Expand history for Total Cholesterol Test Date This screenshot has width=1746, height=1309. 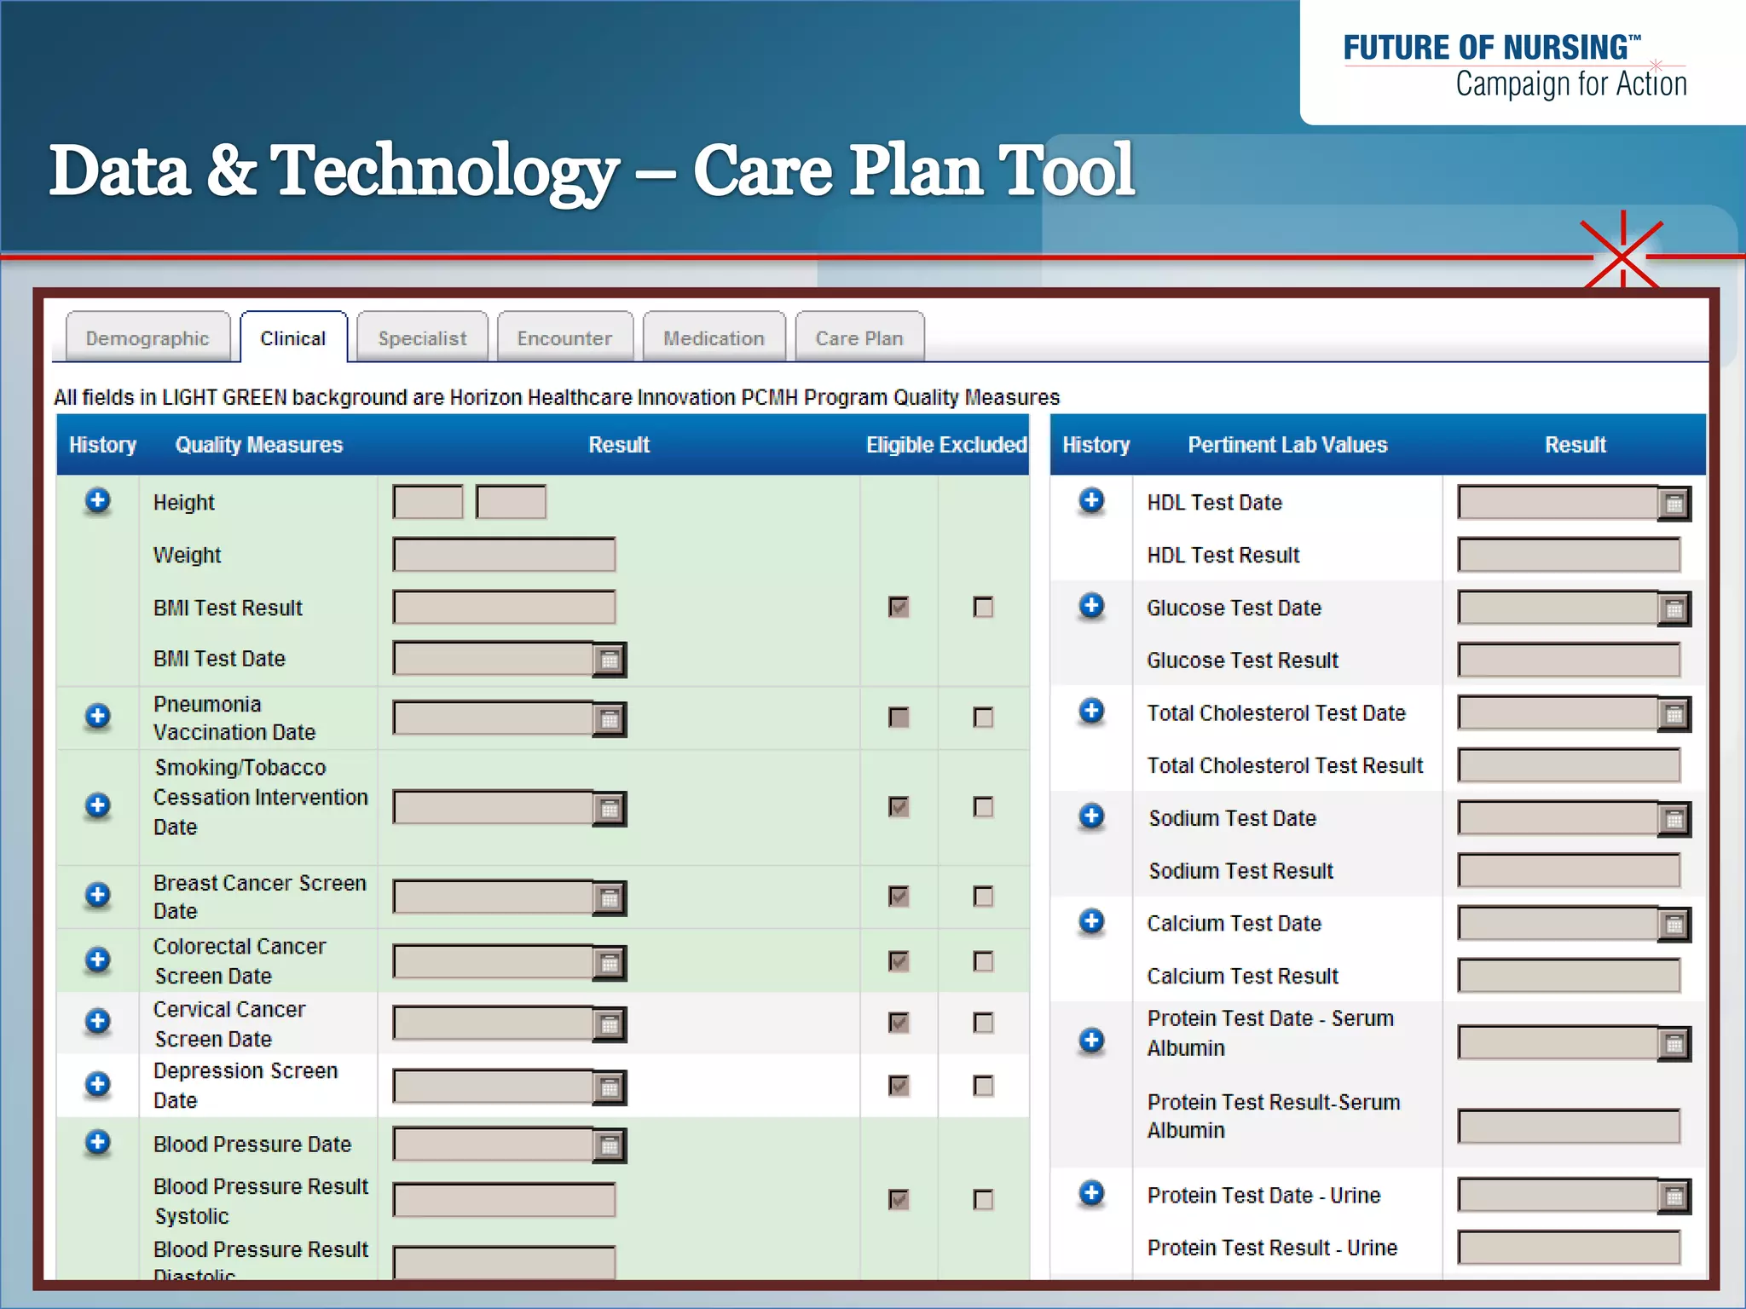pyautogui.click(x=1091, y=711)
